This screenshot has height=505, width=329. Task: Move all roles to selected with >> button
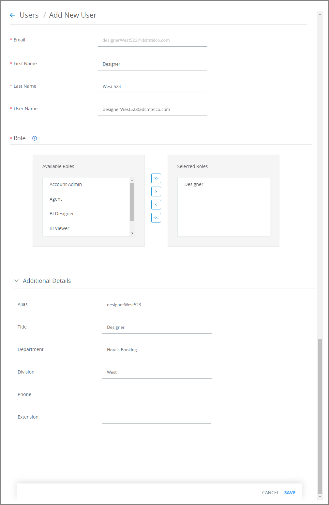click(x=156, y=178)
